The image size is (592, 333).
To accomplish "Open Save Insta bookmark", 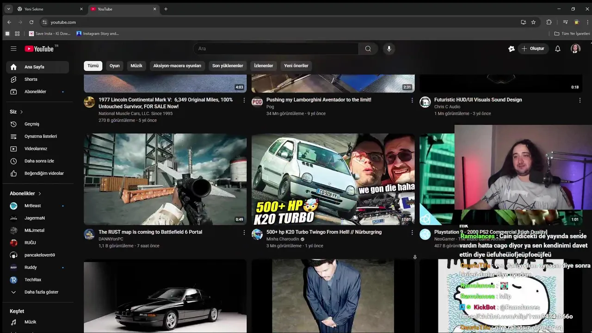I will [x=50, y=34].
